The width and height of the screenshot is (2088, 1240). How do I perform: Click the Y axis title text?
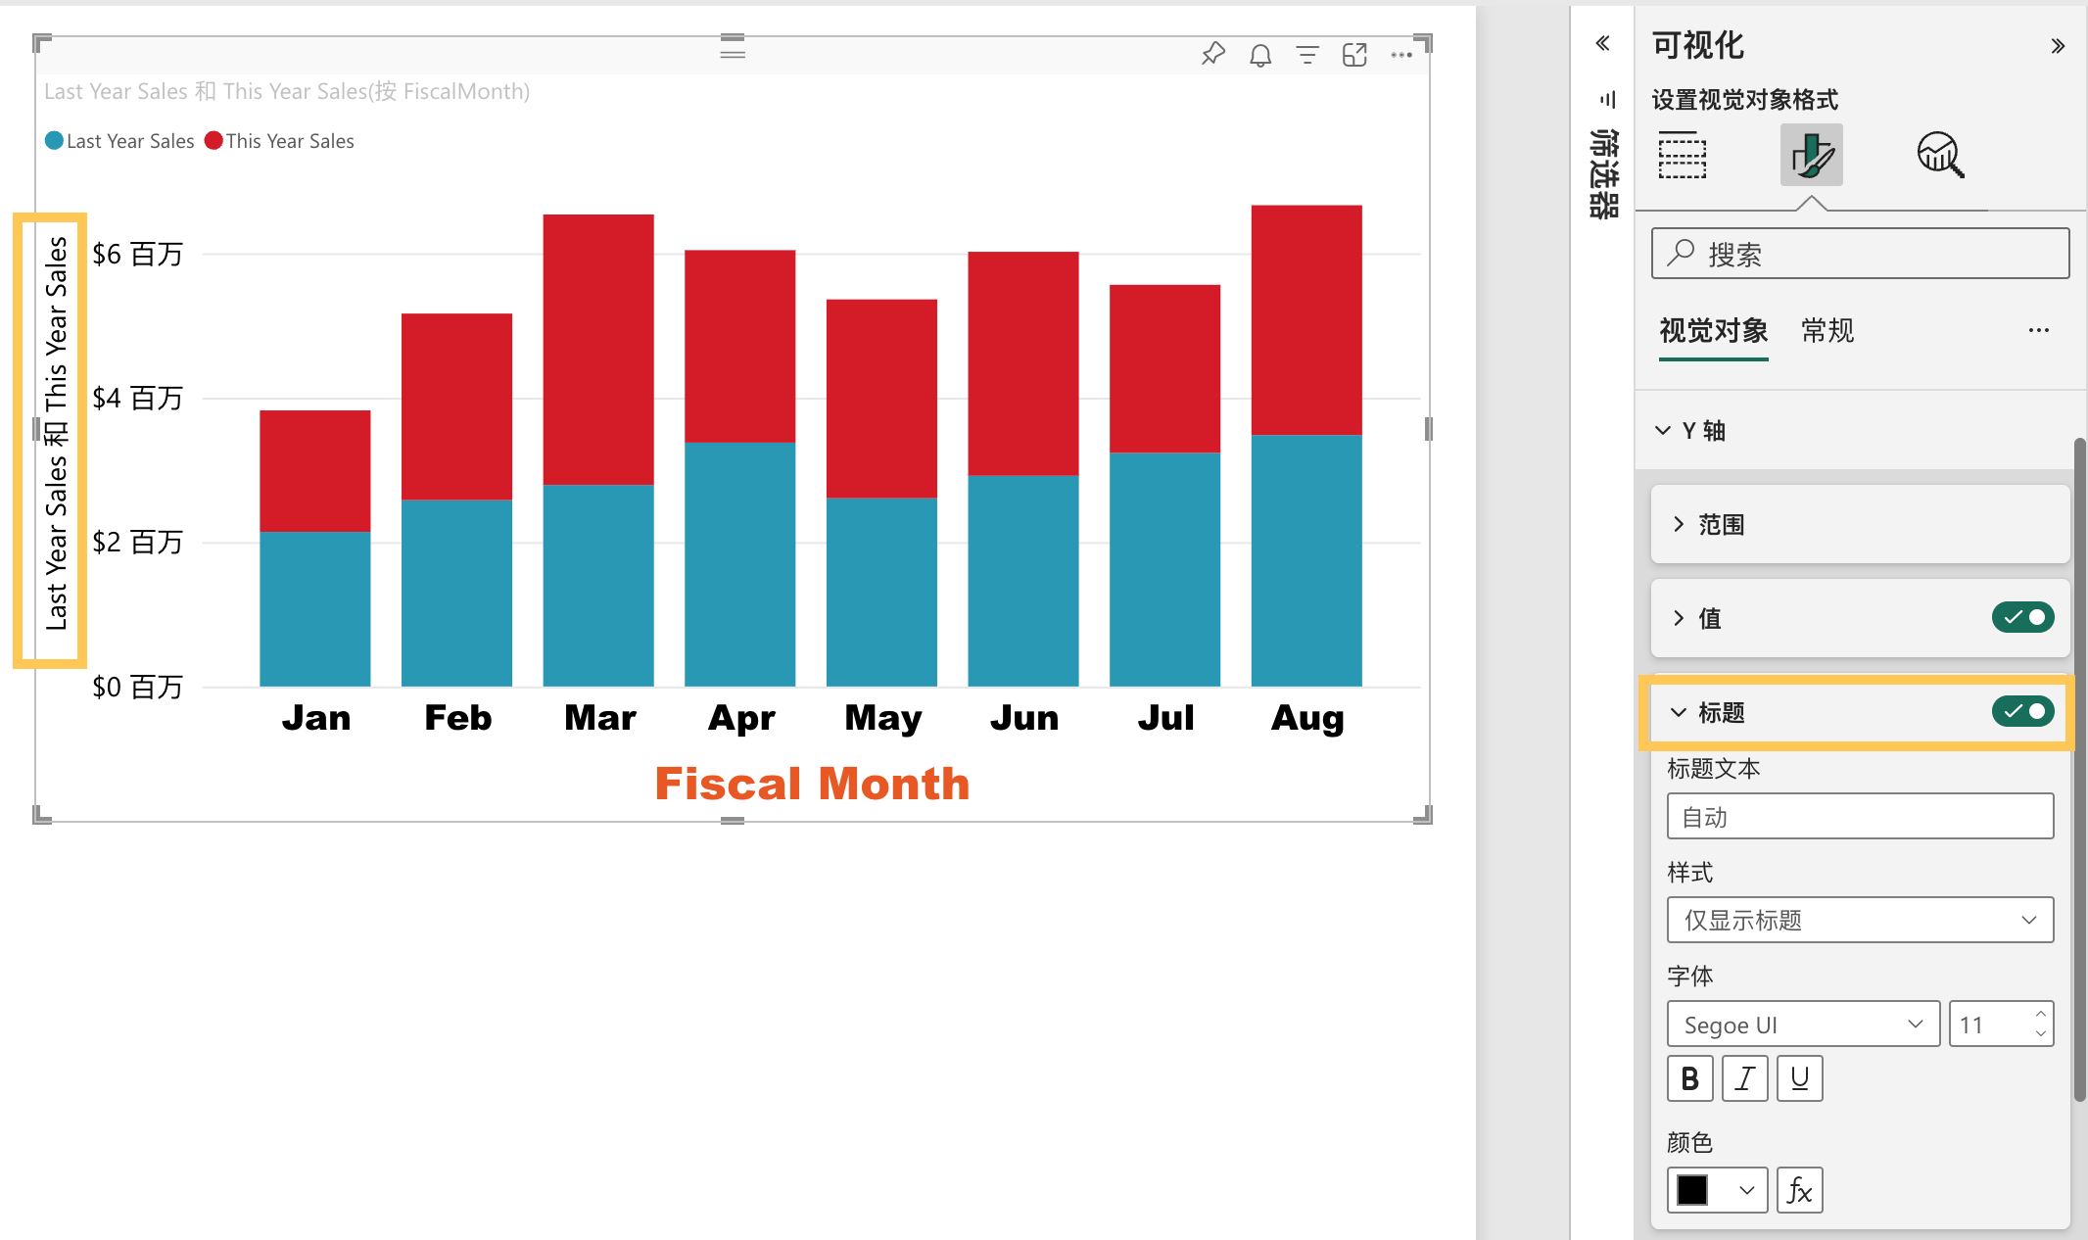(56, 432)
